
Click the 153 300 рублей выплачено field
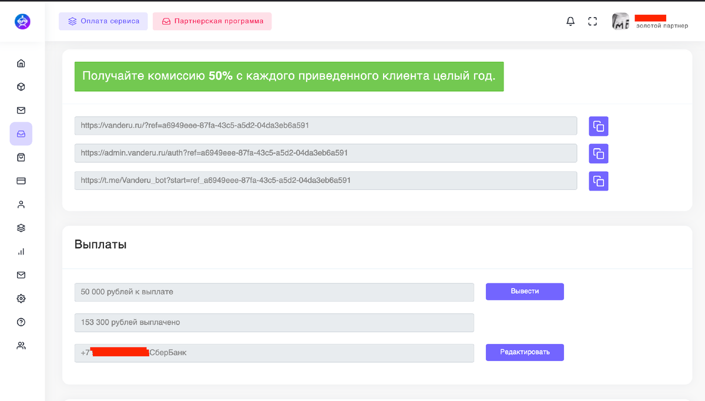click(x=274, y=323)
